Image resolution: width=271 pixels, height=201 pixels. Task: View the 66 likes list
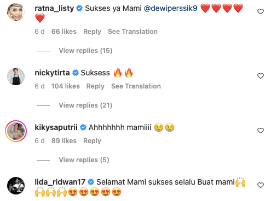[64, 32]
